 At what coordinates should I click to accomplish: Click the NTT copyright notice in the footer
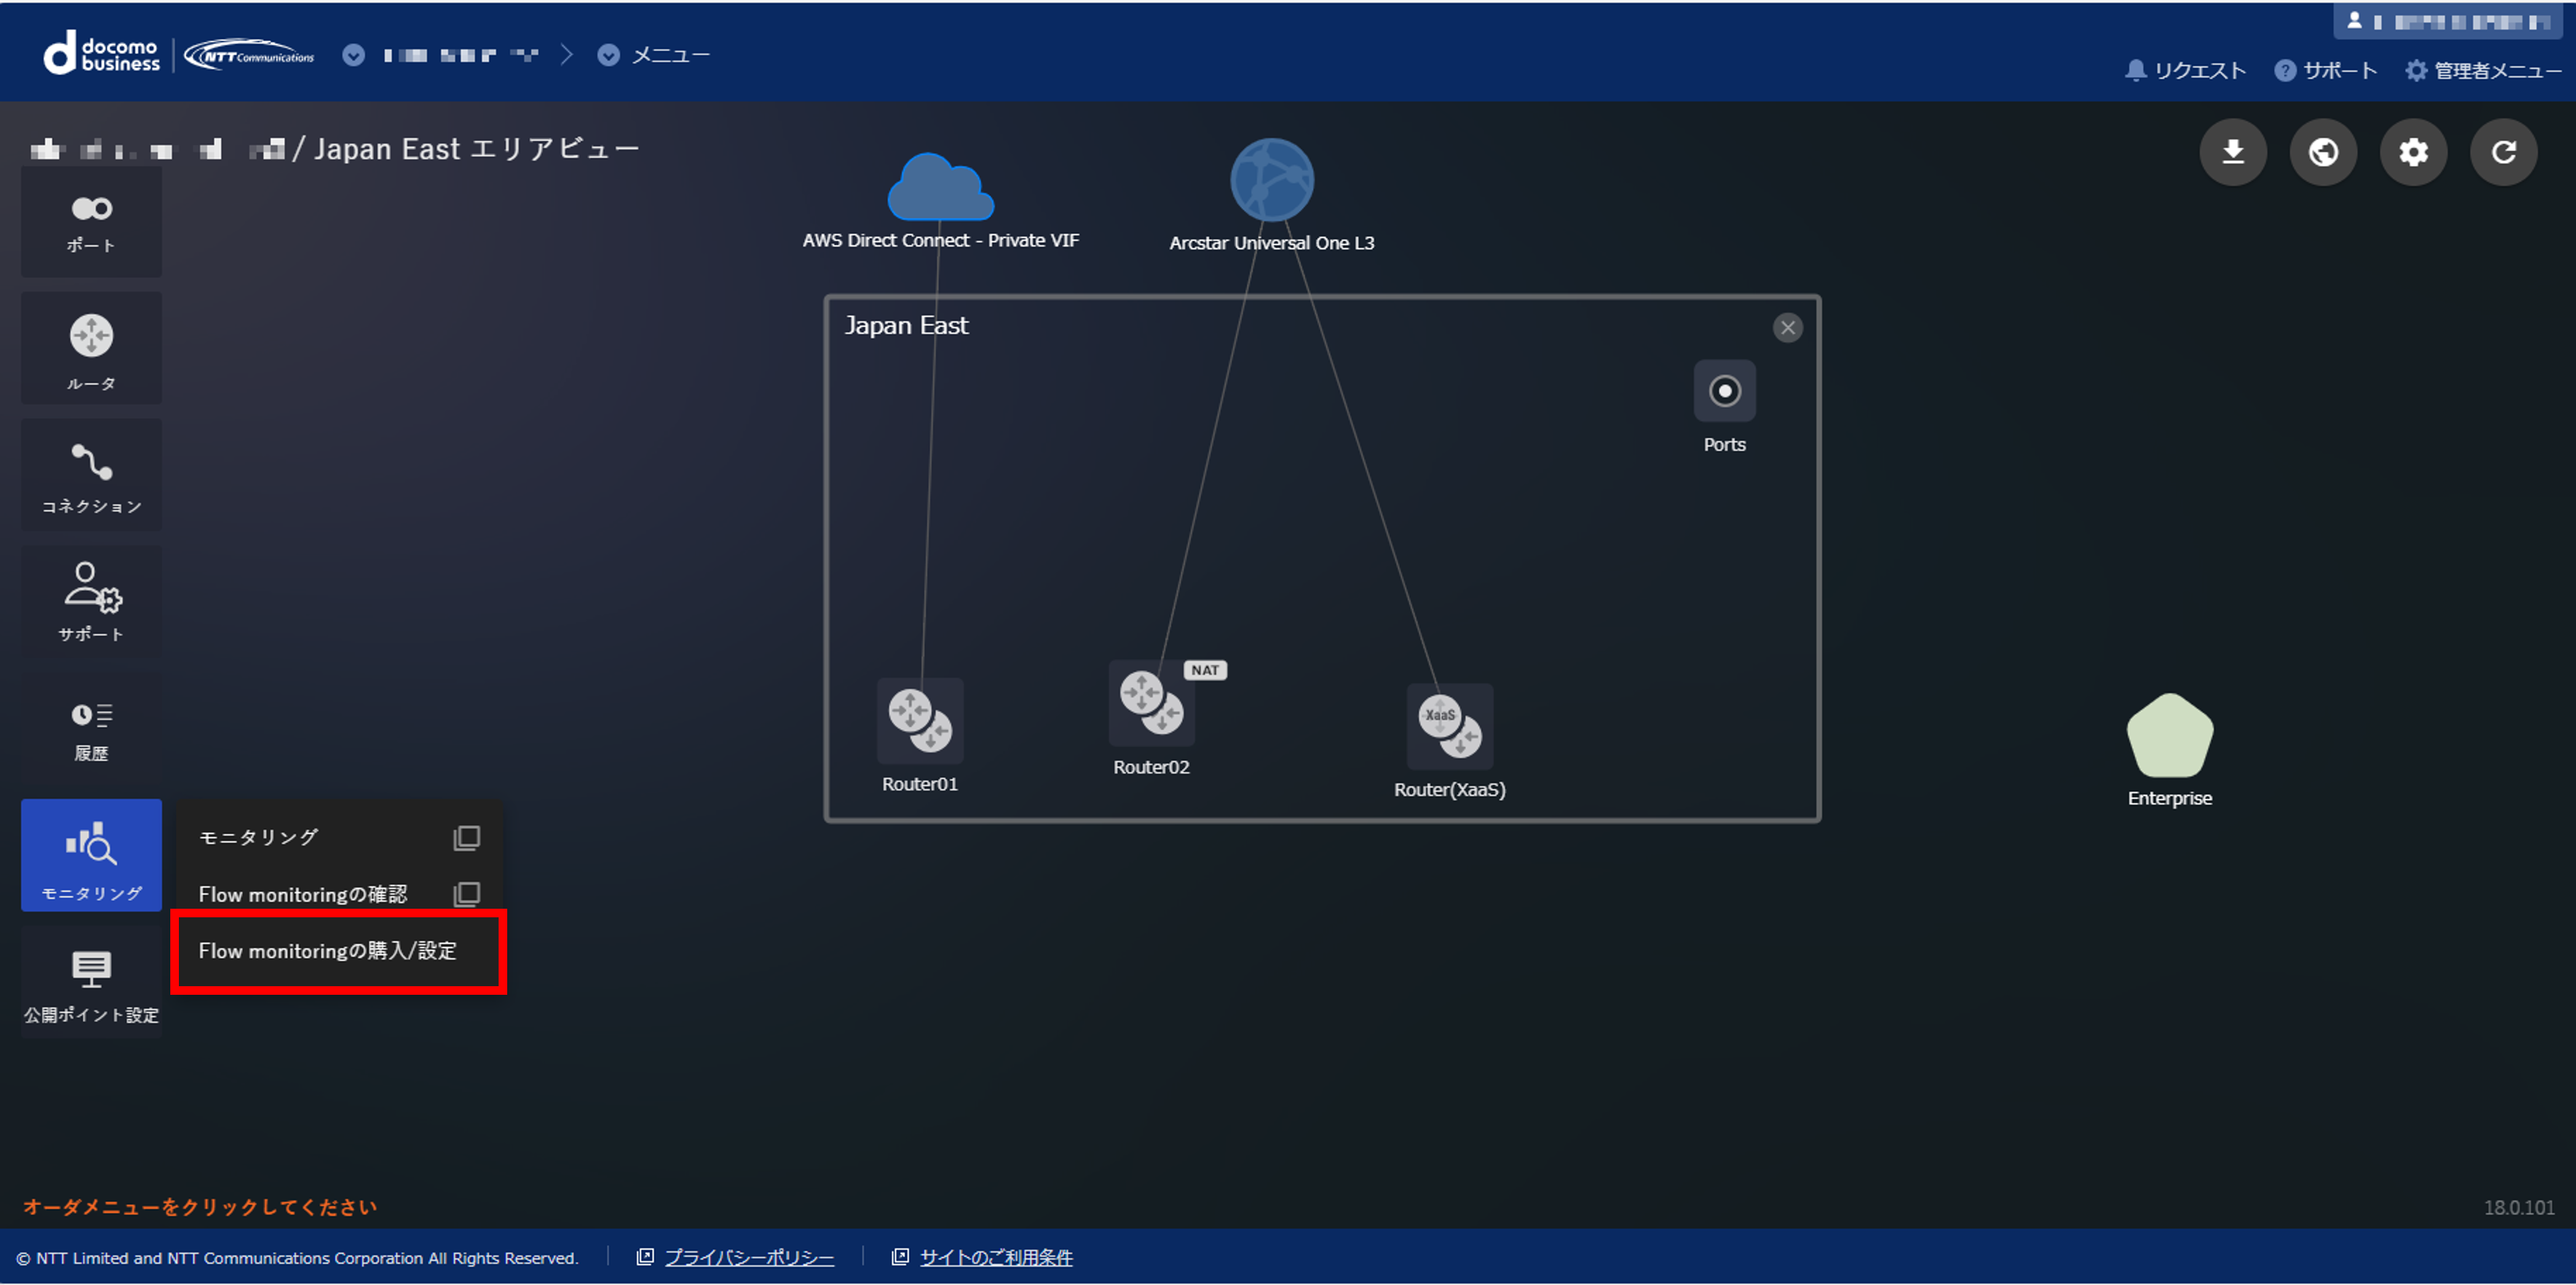coord(298,1259)
